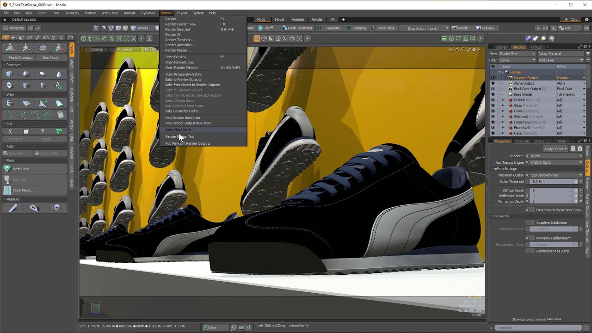The image size is (592, 333).
Task: Choose Bake to Render Outputs
Action: coord(183,80)
